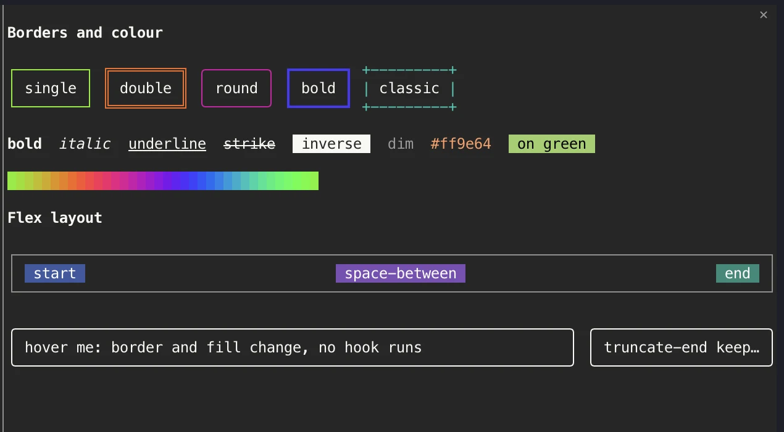Click the green 'end' flex item
784x432 pixels.
(738, 273)
